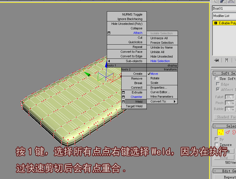This screenshot has height=179, width=236.
Task: Toggle the Edge Distance checkbox
Action: (x=218, y=84)
